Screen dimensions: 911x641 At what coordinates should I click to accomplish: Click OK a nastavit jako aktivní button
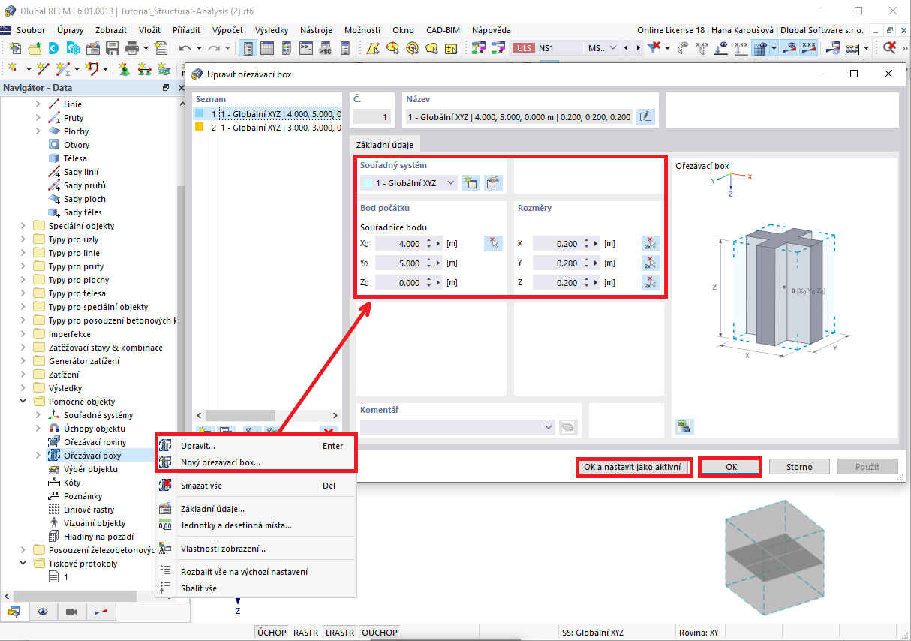point(632,467)
